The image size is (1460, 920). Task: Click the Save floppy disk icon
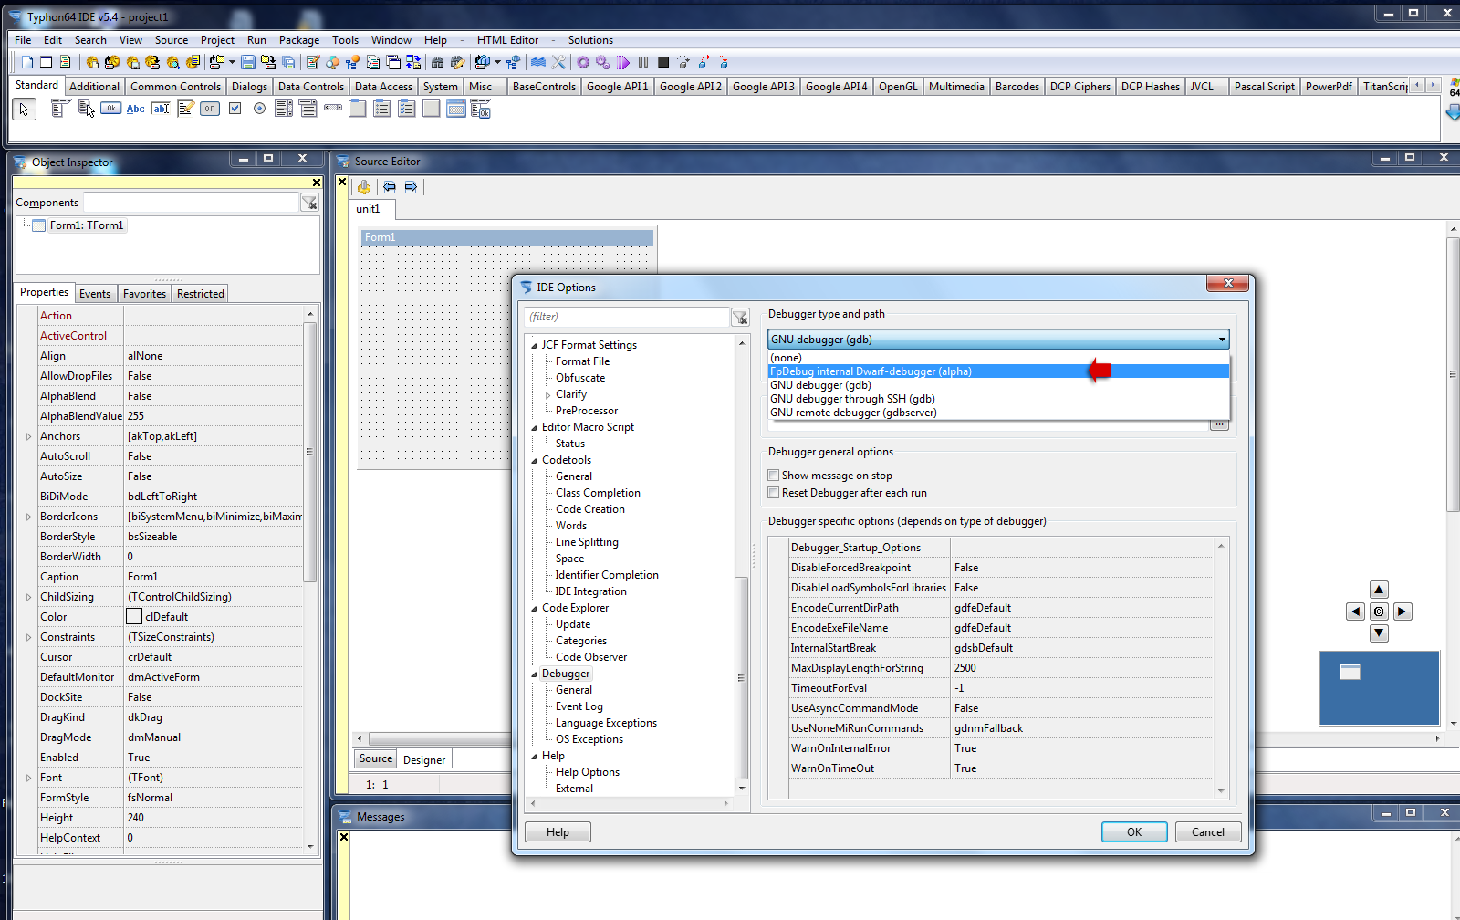tap(248, 62)
